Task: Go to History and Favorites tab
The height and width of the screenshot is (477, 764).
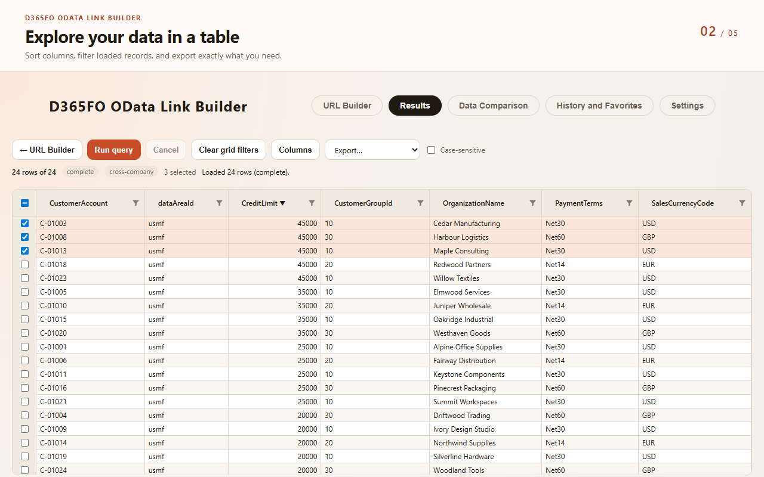Action: (599, 106)
